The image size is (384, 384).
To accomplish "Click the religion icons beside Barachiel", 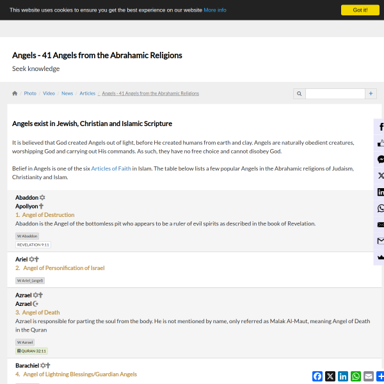I will pyautogui.click(x=45, y=365).
